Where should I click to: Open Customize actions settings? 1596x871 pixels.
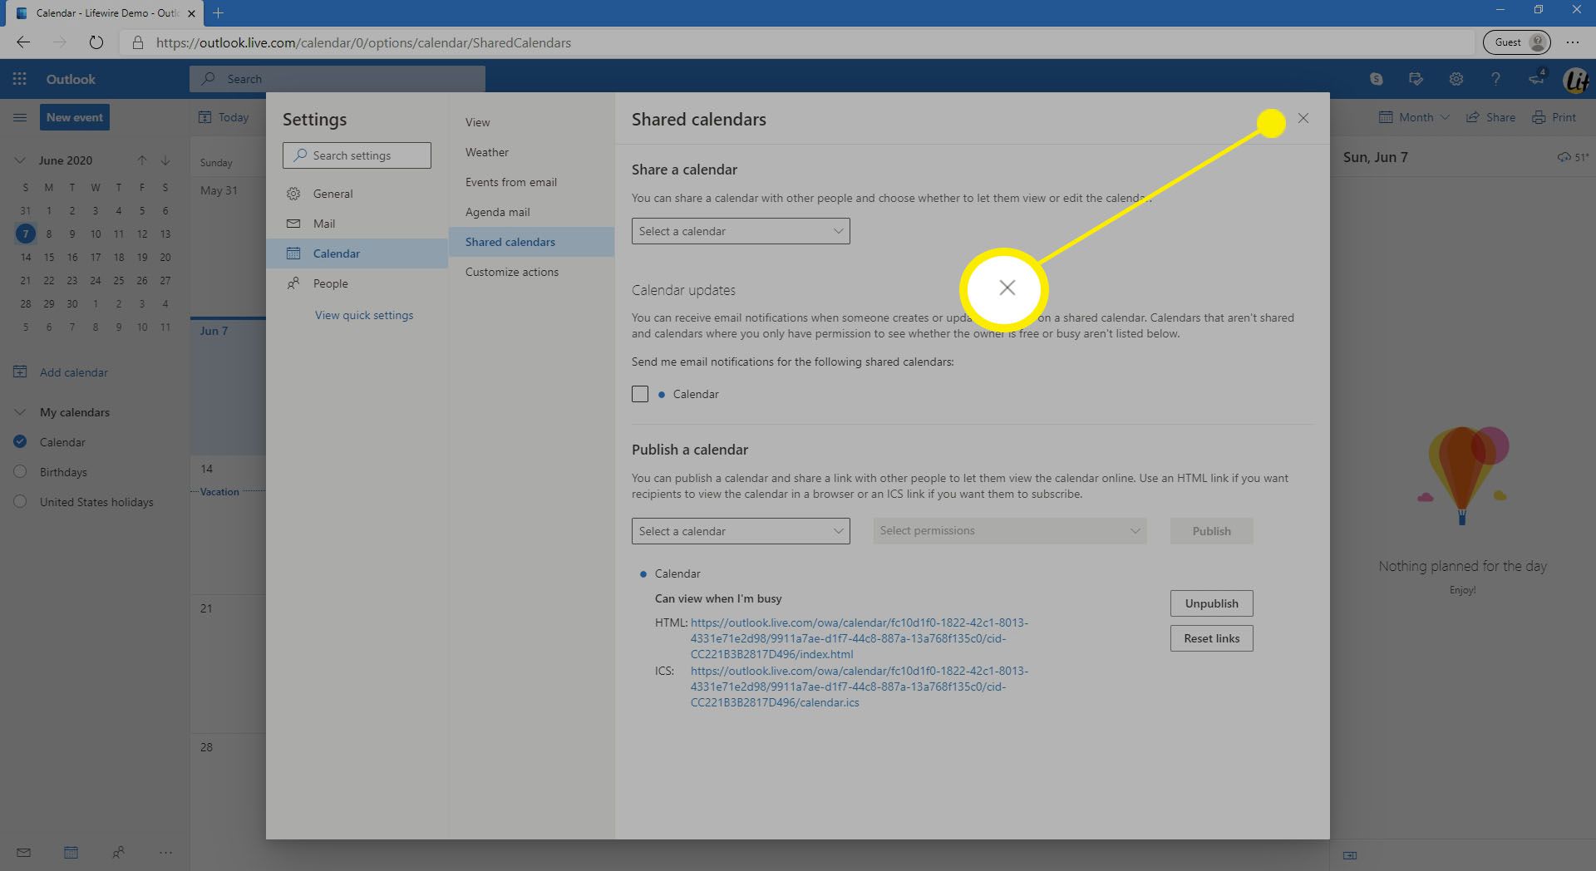pyautogui.click(x=532, y=272)
